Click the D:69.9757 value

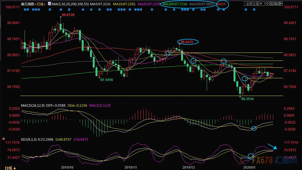pyautogui.click(x=63, y=140)
